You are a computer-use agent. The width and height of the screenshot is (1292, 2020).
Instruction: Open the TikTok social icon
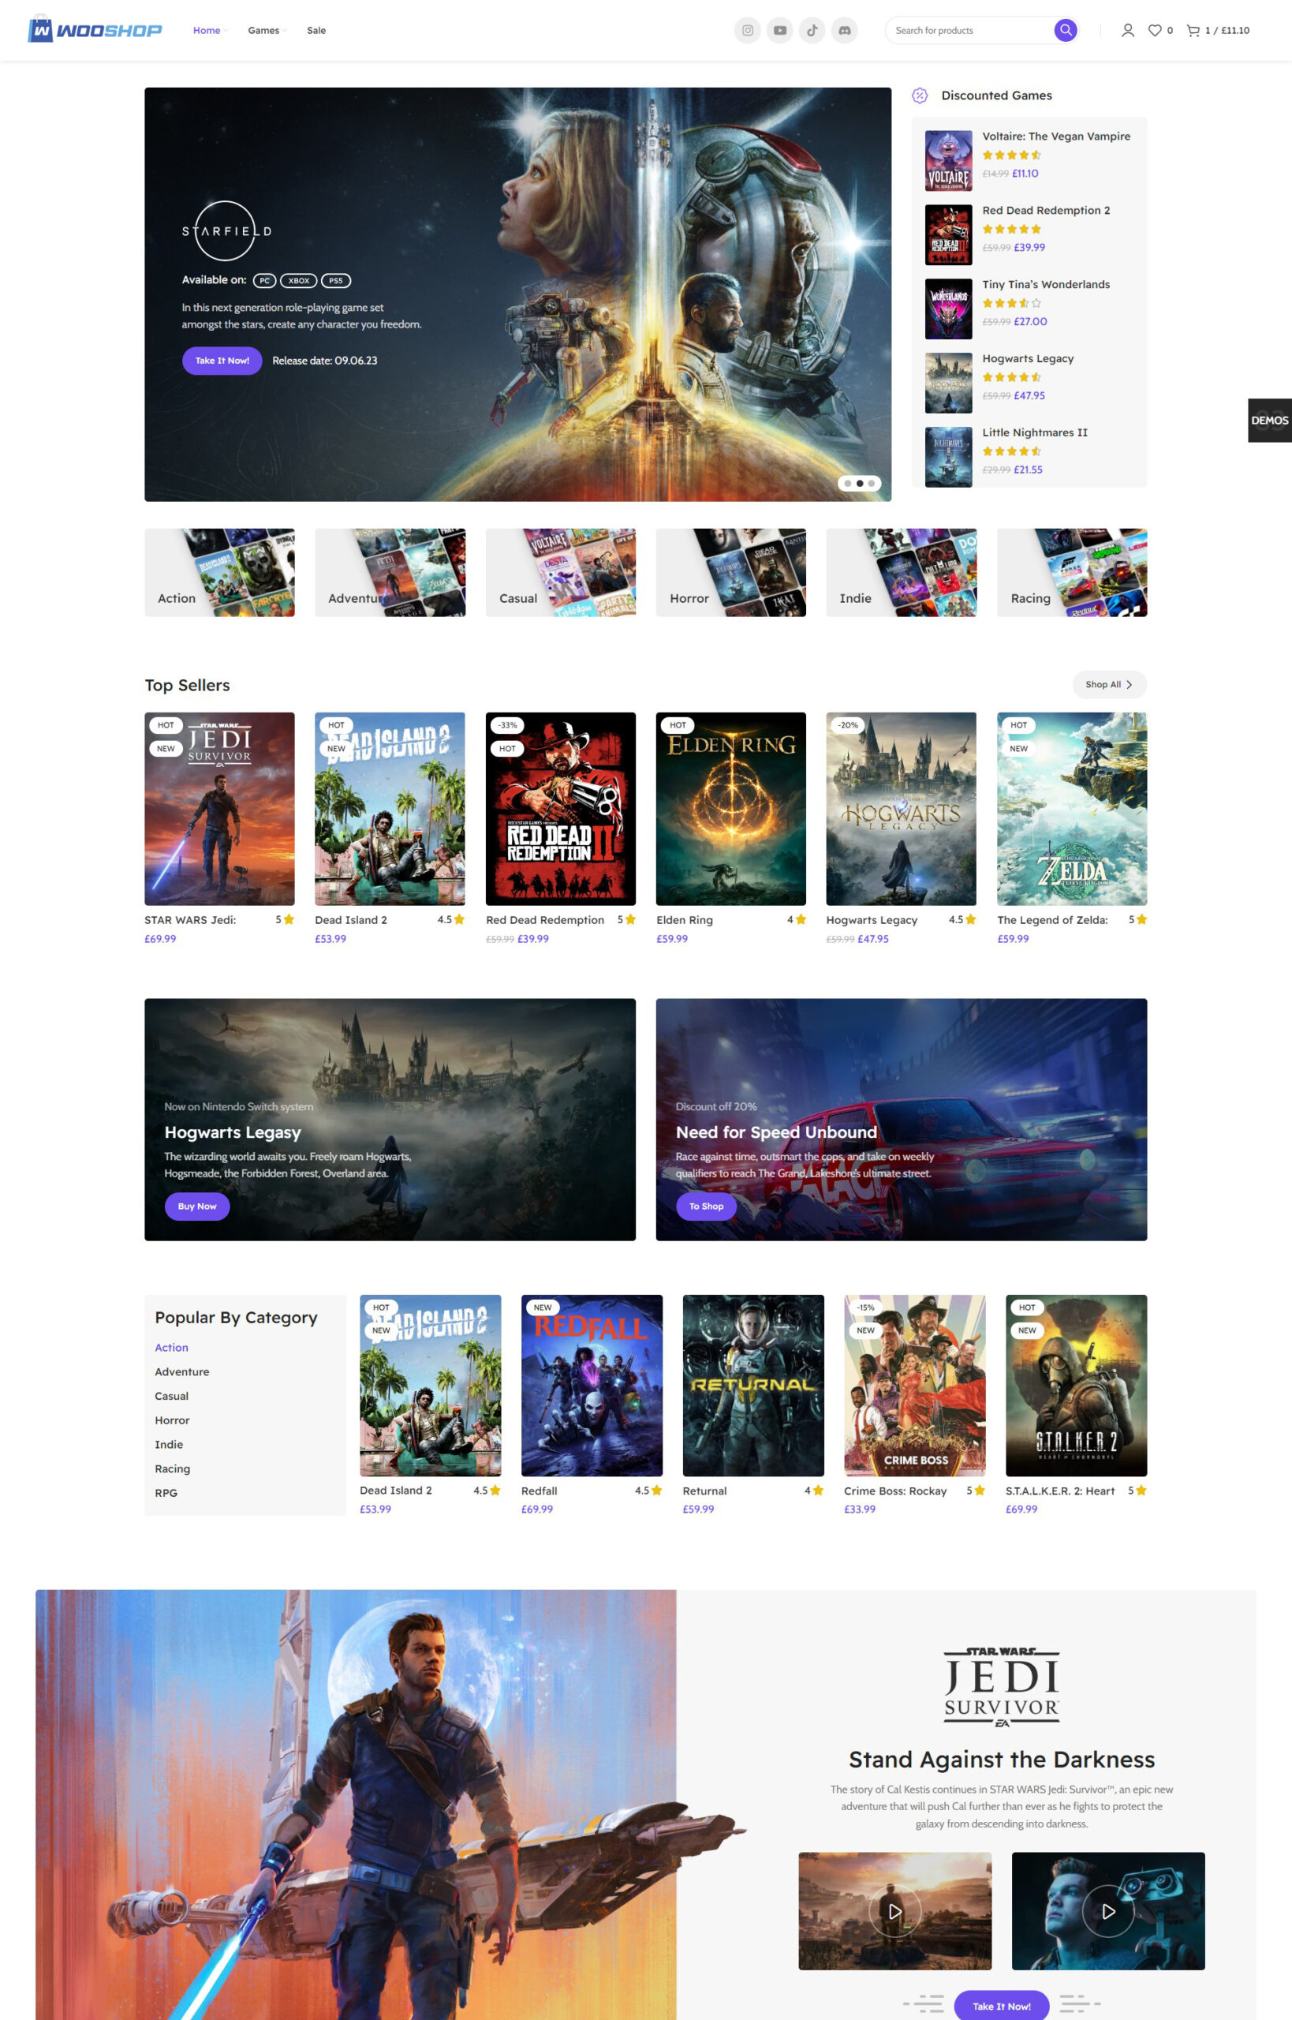point(812,30)
